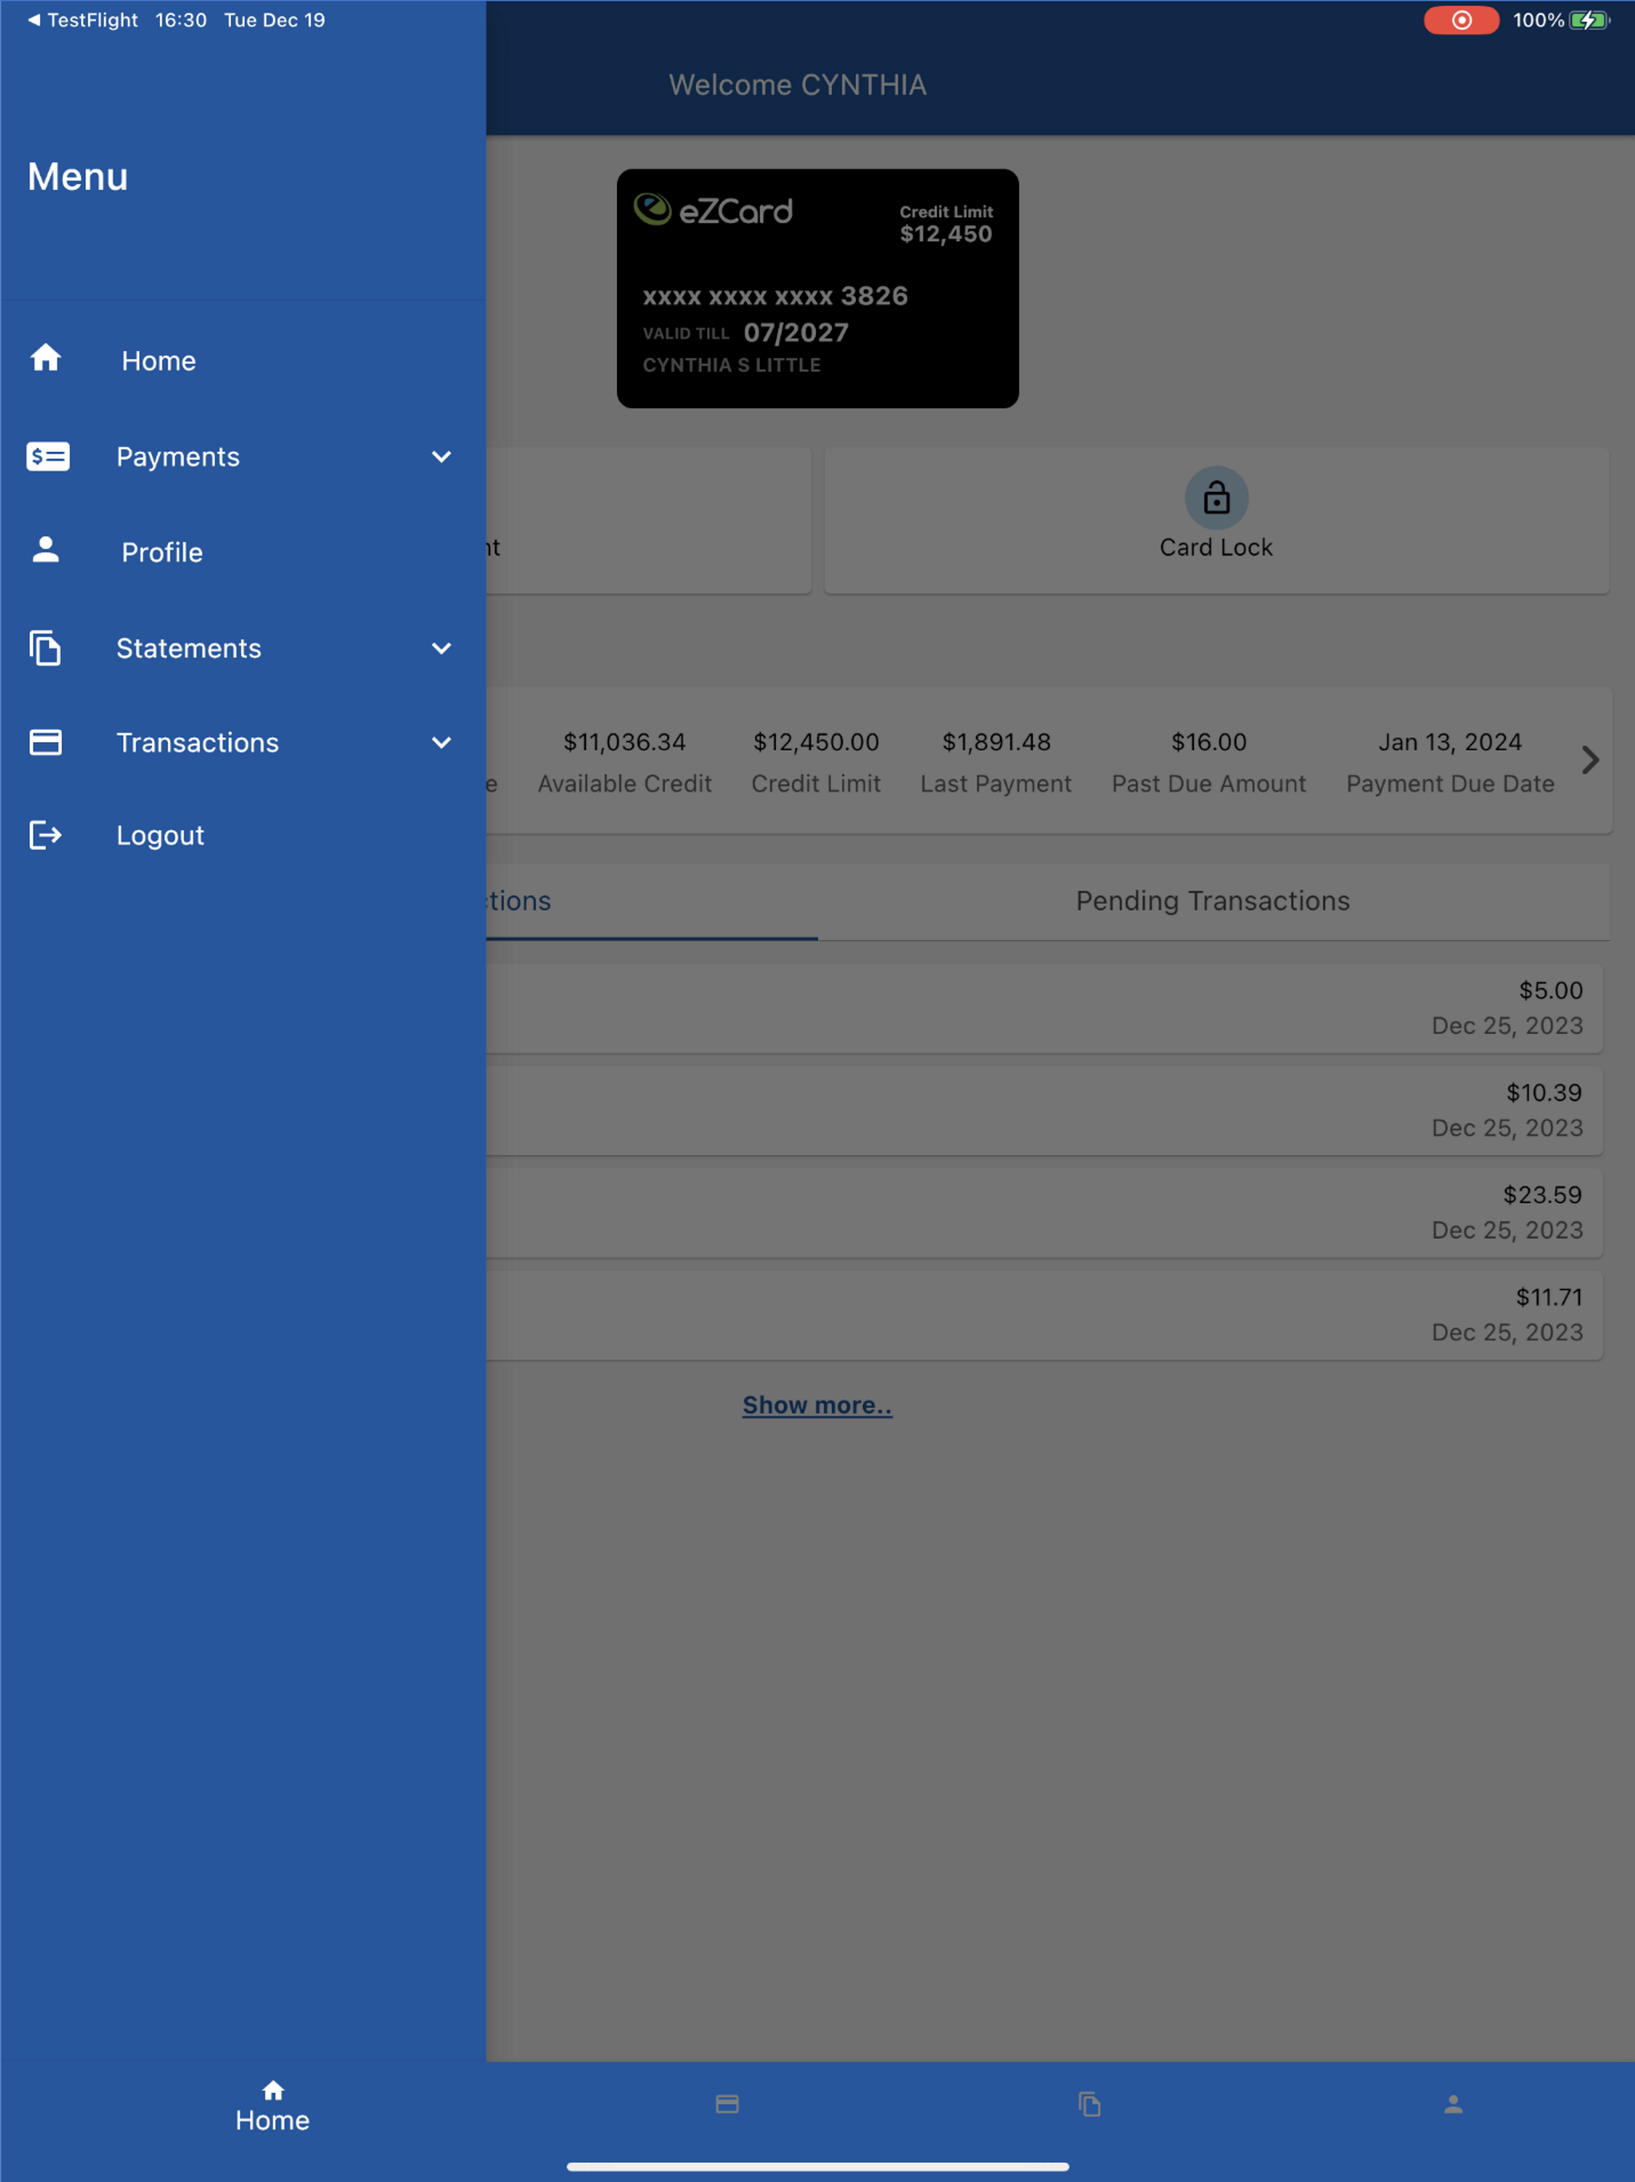
Task: Tap the Last Payment label
Action: tap(996, 784)
